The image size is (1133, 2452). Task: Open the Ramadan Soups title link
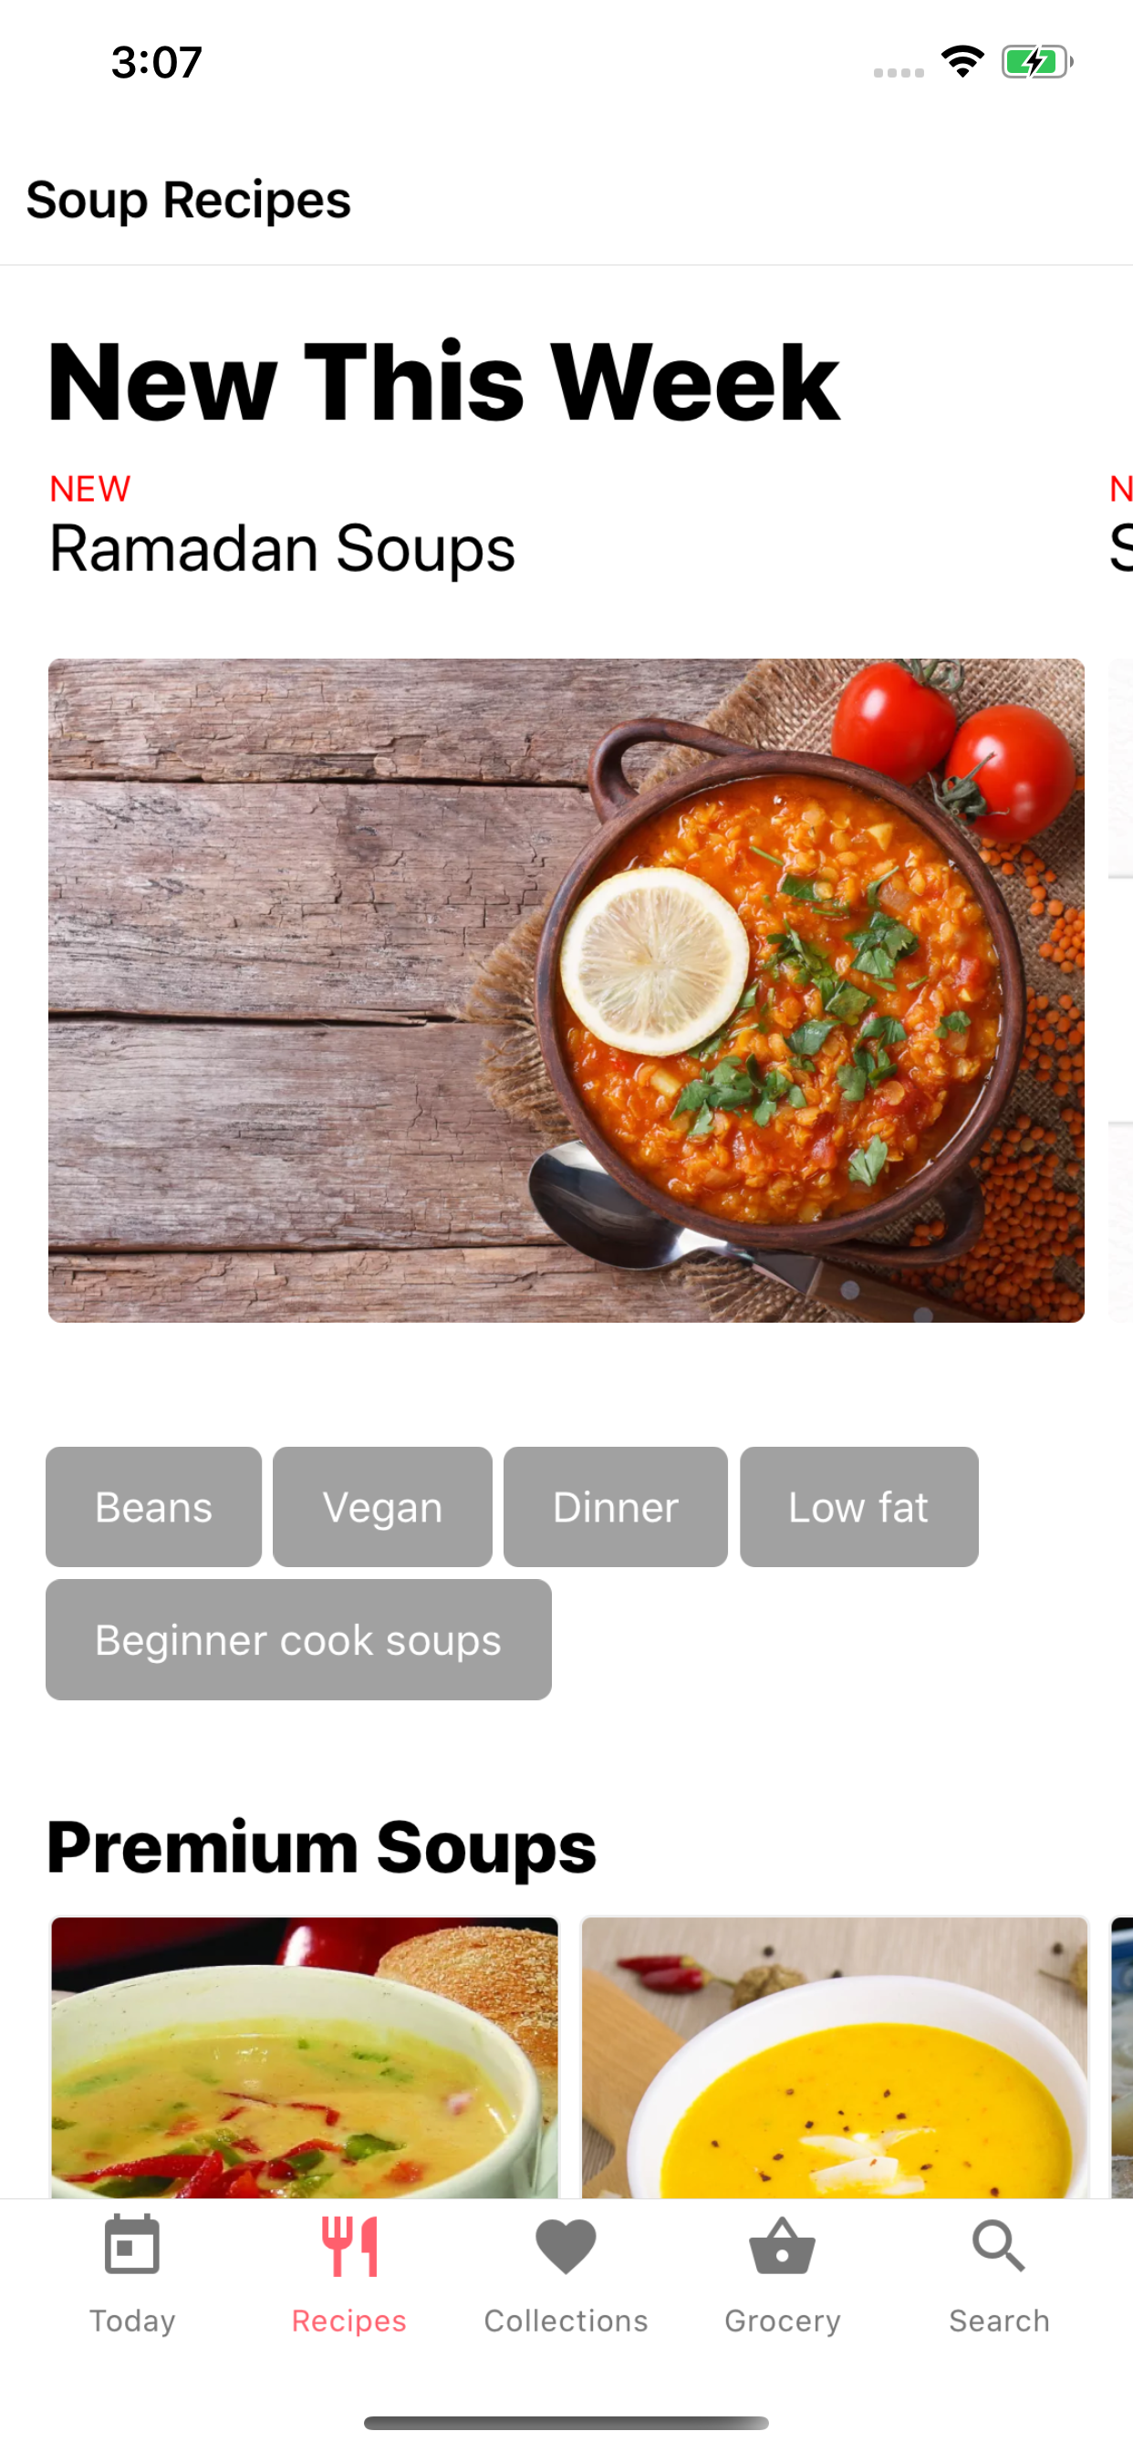(282, 549)
